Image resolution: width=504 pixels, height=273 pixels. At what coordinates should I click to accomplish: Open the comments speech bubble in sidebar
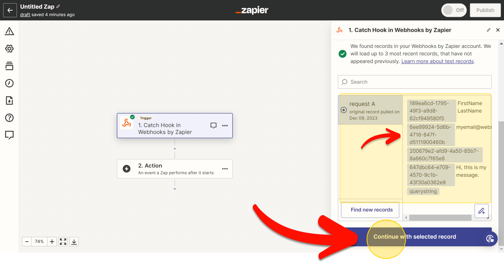pos(9,135)
